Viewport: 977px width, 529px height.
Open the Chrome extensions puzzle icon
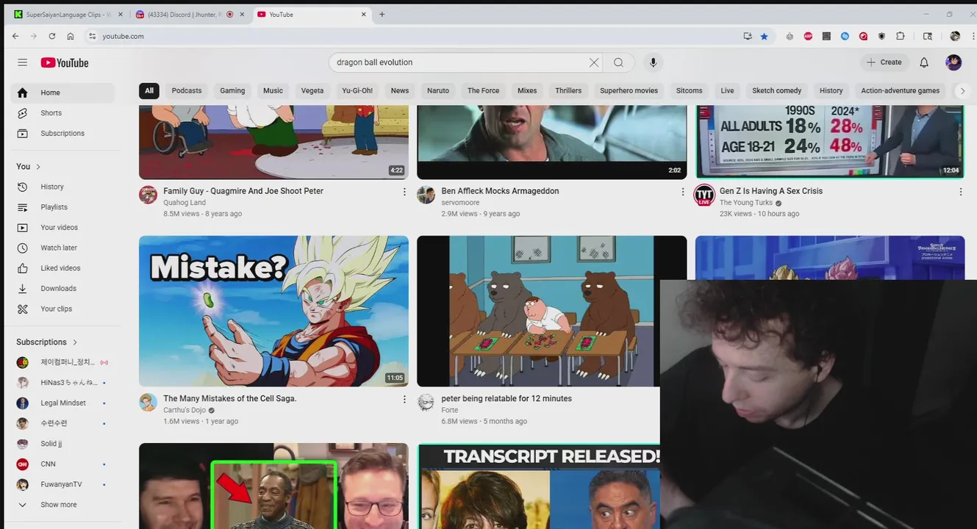point(901,36)
